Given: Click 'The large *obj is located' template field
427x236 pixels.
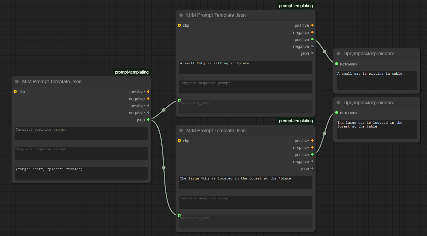Looking at the screenshot, I should coord(246,182).
